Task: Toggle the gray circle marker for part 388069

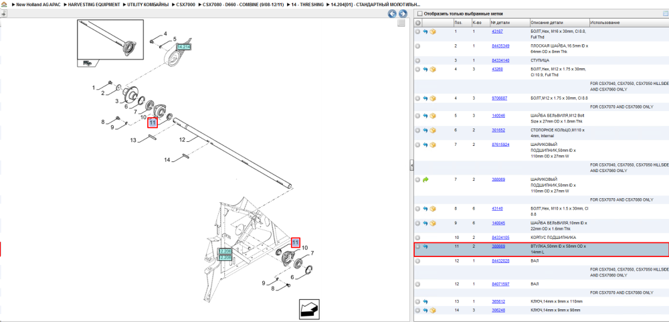Action: tap(418, 180)
